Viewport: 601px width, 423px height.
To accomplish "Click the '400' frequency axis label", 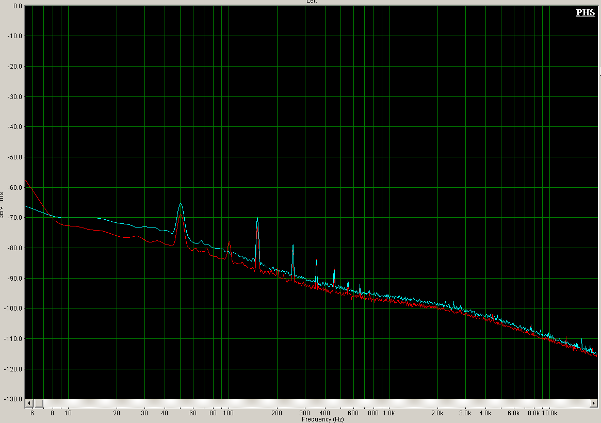I will [x=324, y=413].
